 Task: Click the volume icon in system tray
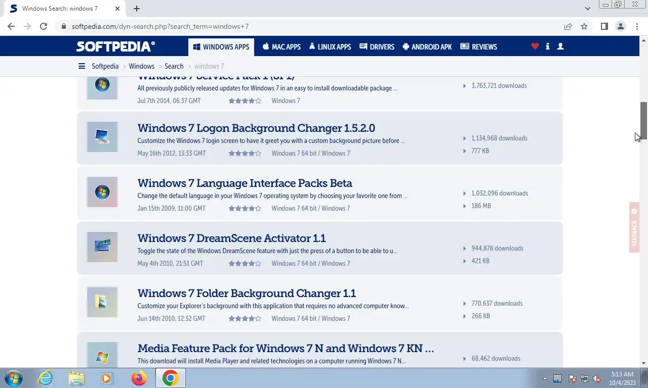(597, 378)
